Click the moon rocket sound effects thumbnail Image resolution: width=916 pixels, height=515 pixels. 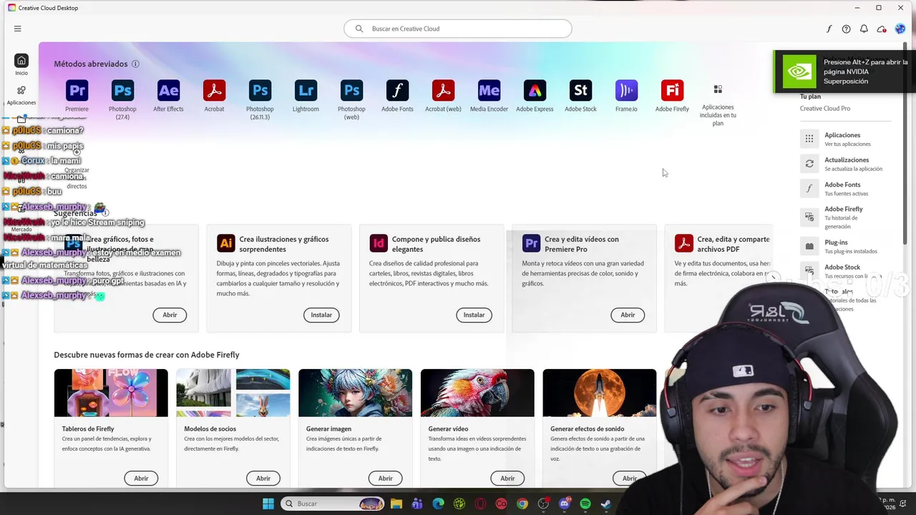coord(600,393)
